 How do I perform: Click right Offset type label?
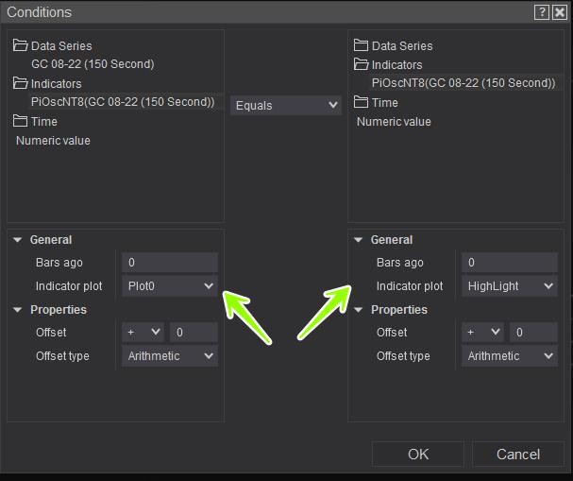point(403,356)
